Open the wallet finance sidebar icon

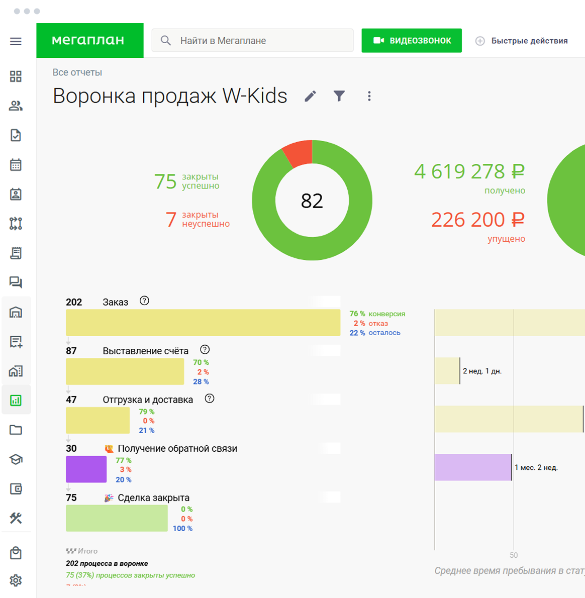16,488
